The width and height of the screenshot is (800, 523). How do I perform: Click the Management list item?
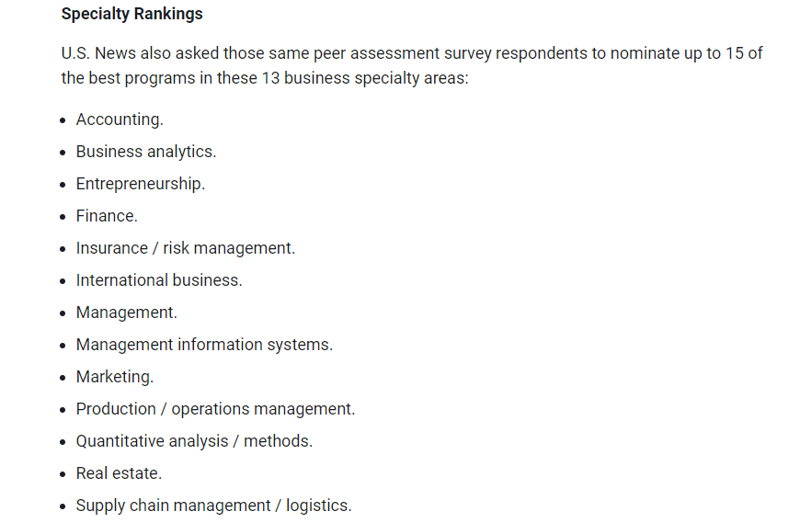127,312
